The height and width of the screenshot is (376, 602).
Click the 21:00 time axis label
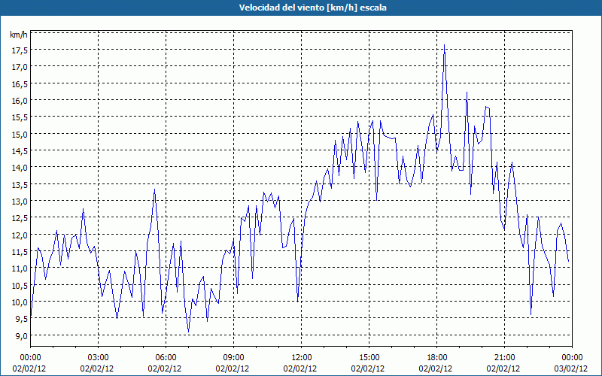(x=504, y=358)
